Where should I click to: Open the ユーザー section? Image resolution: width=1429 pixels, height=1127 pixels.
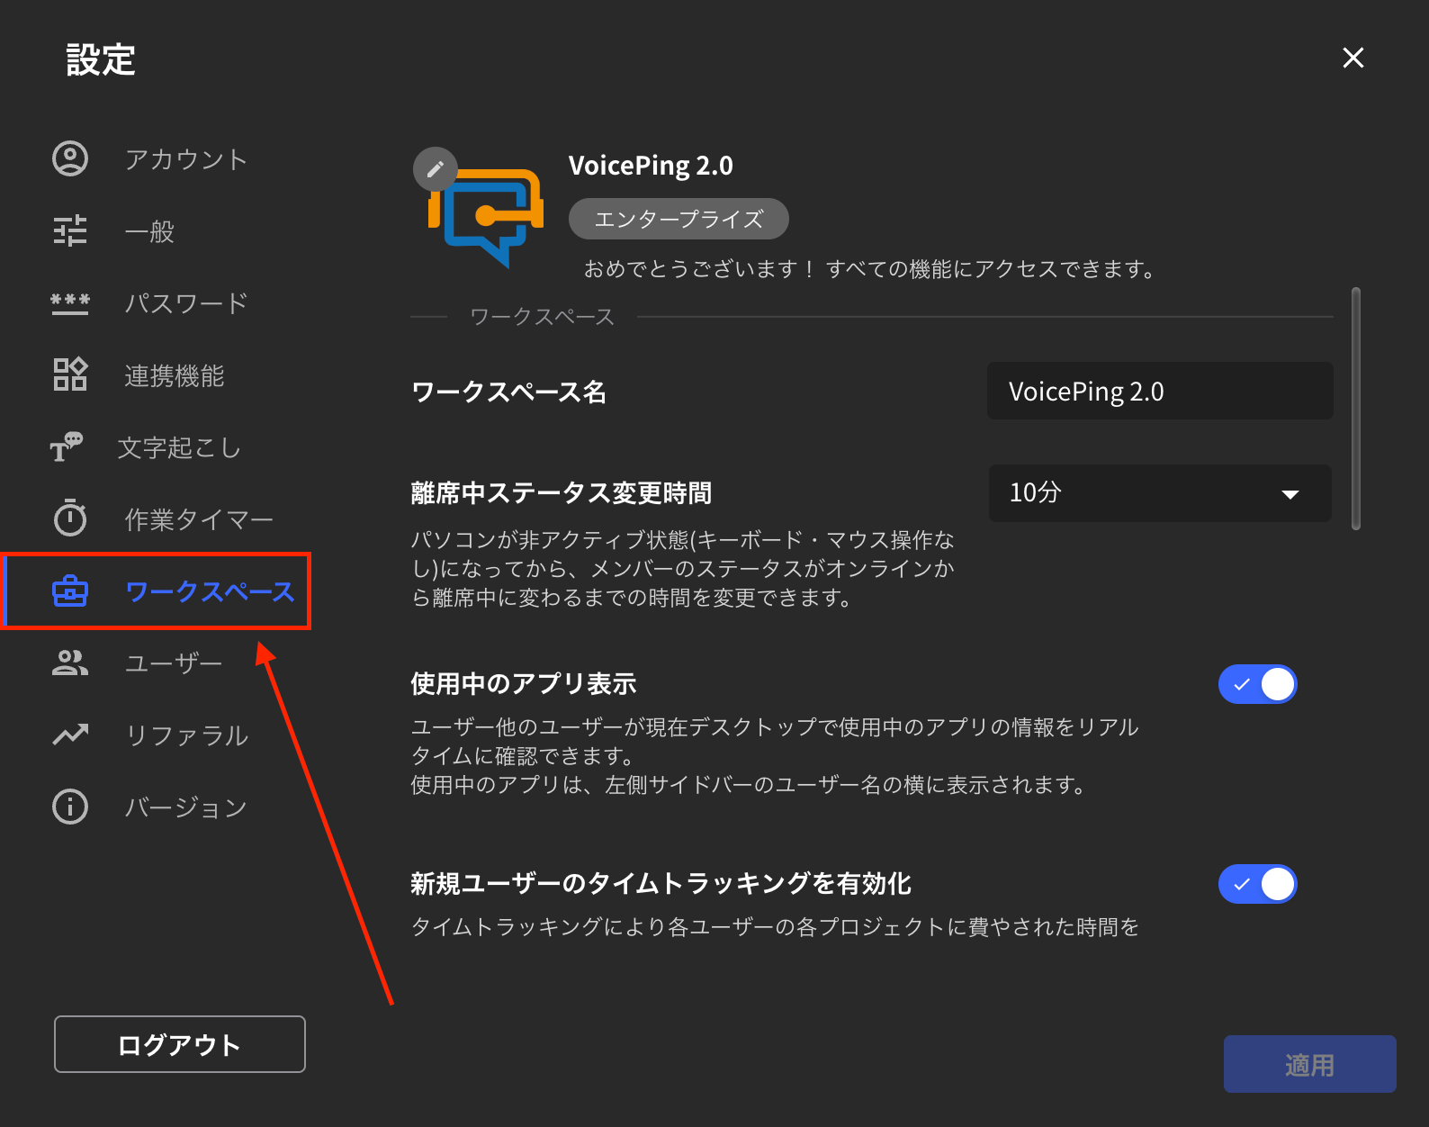pos(174,663)
